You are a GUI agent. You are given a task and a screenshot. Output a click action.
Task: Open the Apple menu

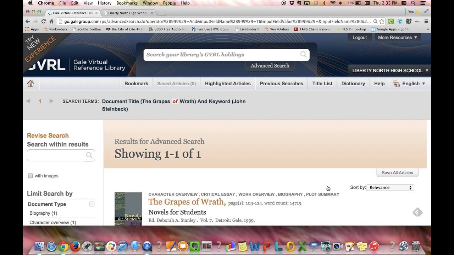[x=30, y=3]
